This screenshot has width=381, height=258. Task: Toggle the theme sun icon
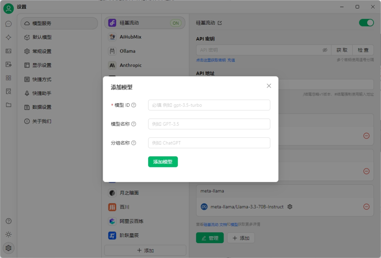tap(8, 234)
